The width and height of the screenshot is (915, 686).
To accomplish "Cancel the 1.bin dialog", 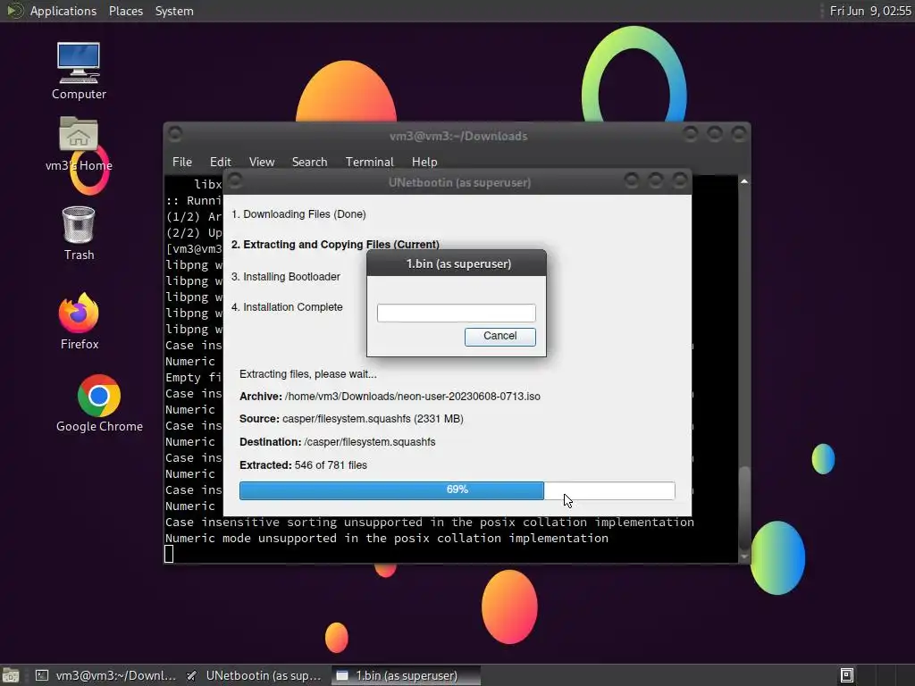I will 500,336.
